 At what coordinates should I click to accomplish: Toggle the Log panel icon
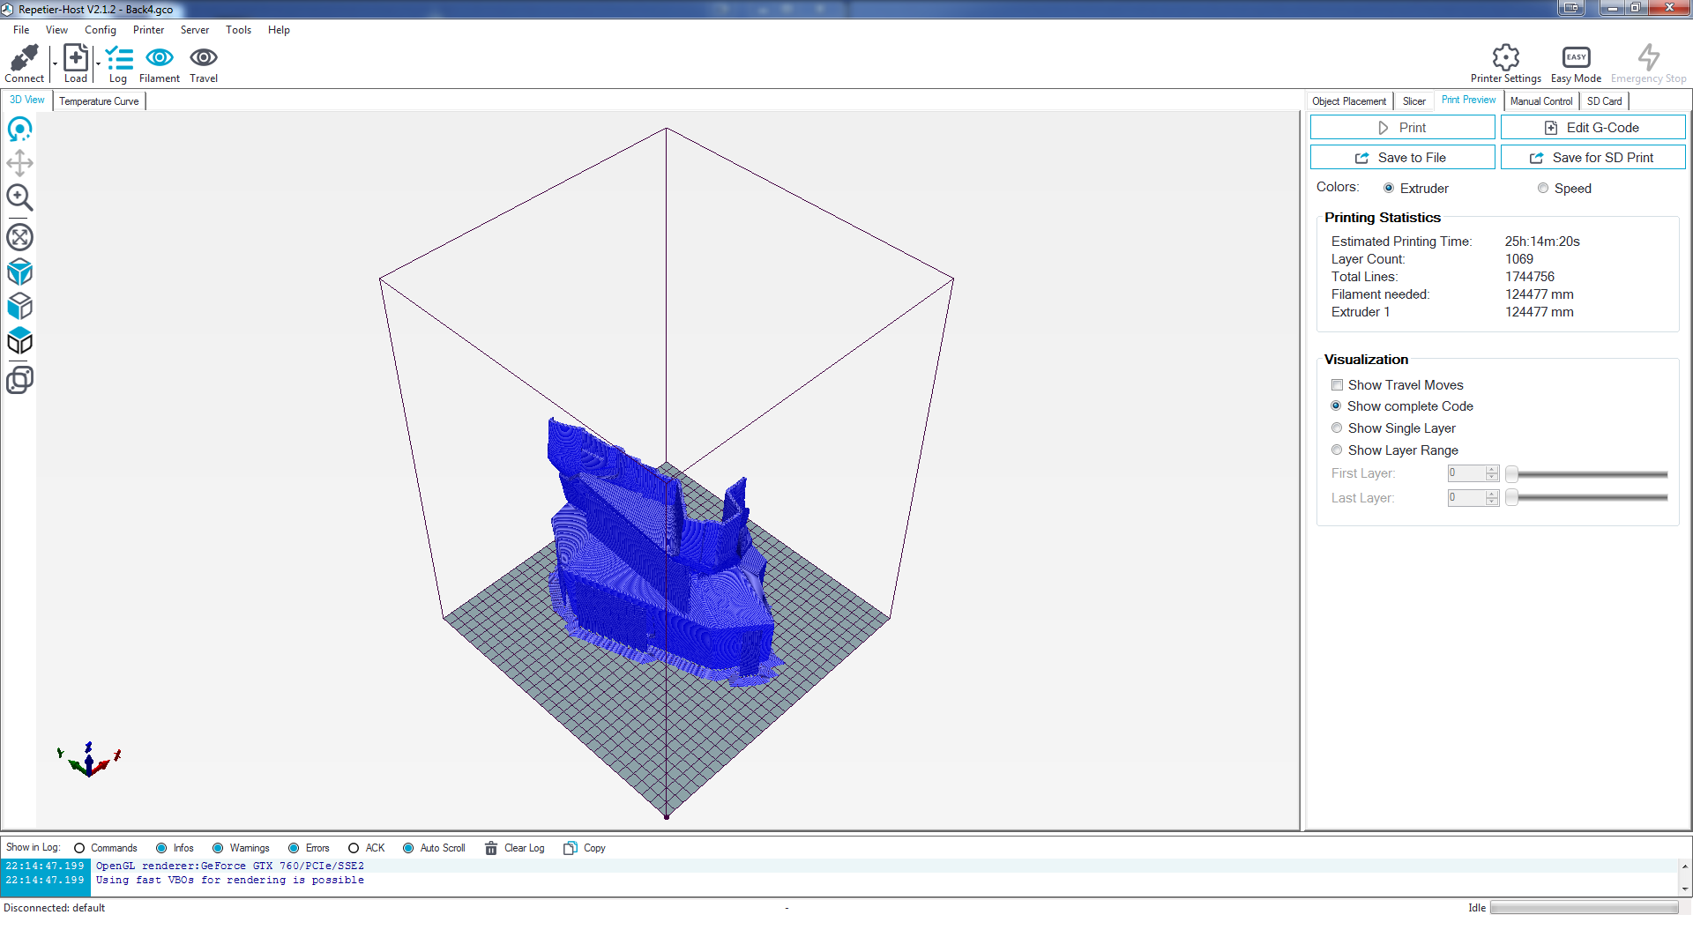[118, 59]
